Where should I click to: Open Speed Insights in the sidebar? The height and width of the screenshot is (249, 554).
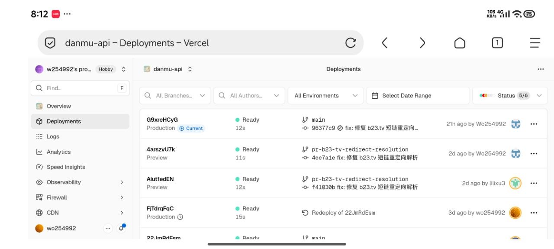[80, 167]
